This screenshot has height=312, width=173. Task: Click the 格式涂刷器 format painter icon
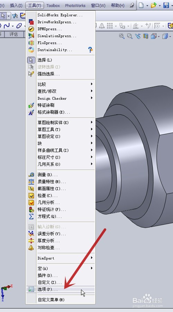click(x=31, y=112)
